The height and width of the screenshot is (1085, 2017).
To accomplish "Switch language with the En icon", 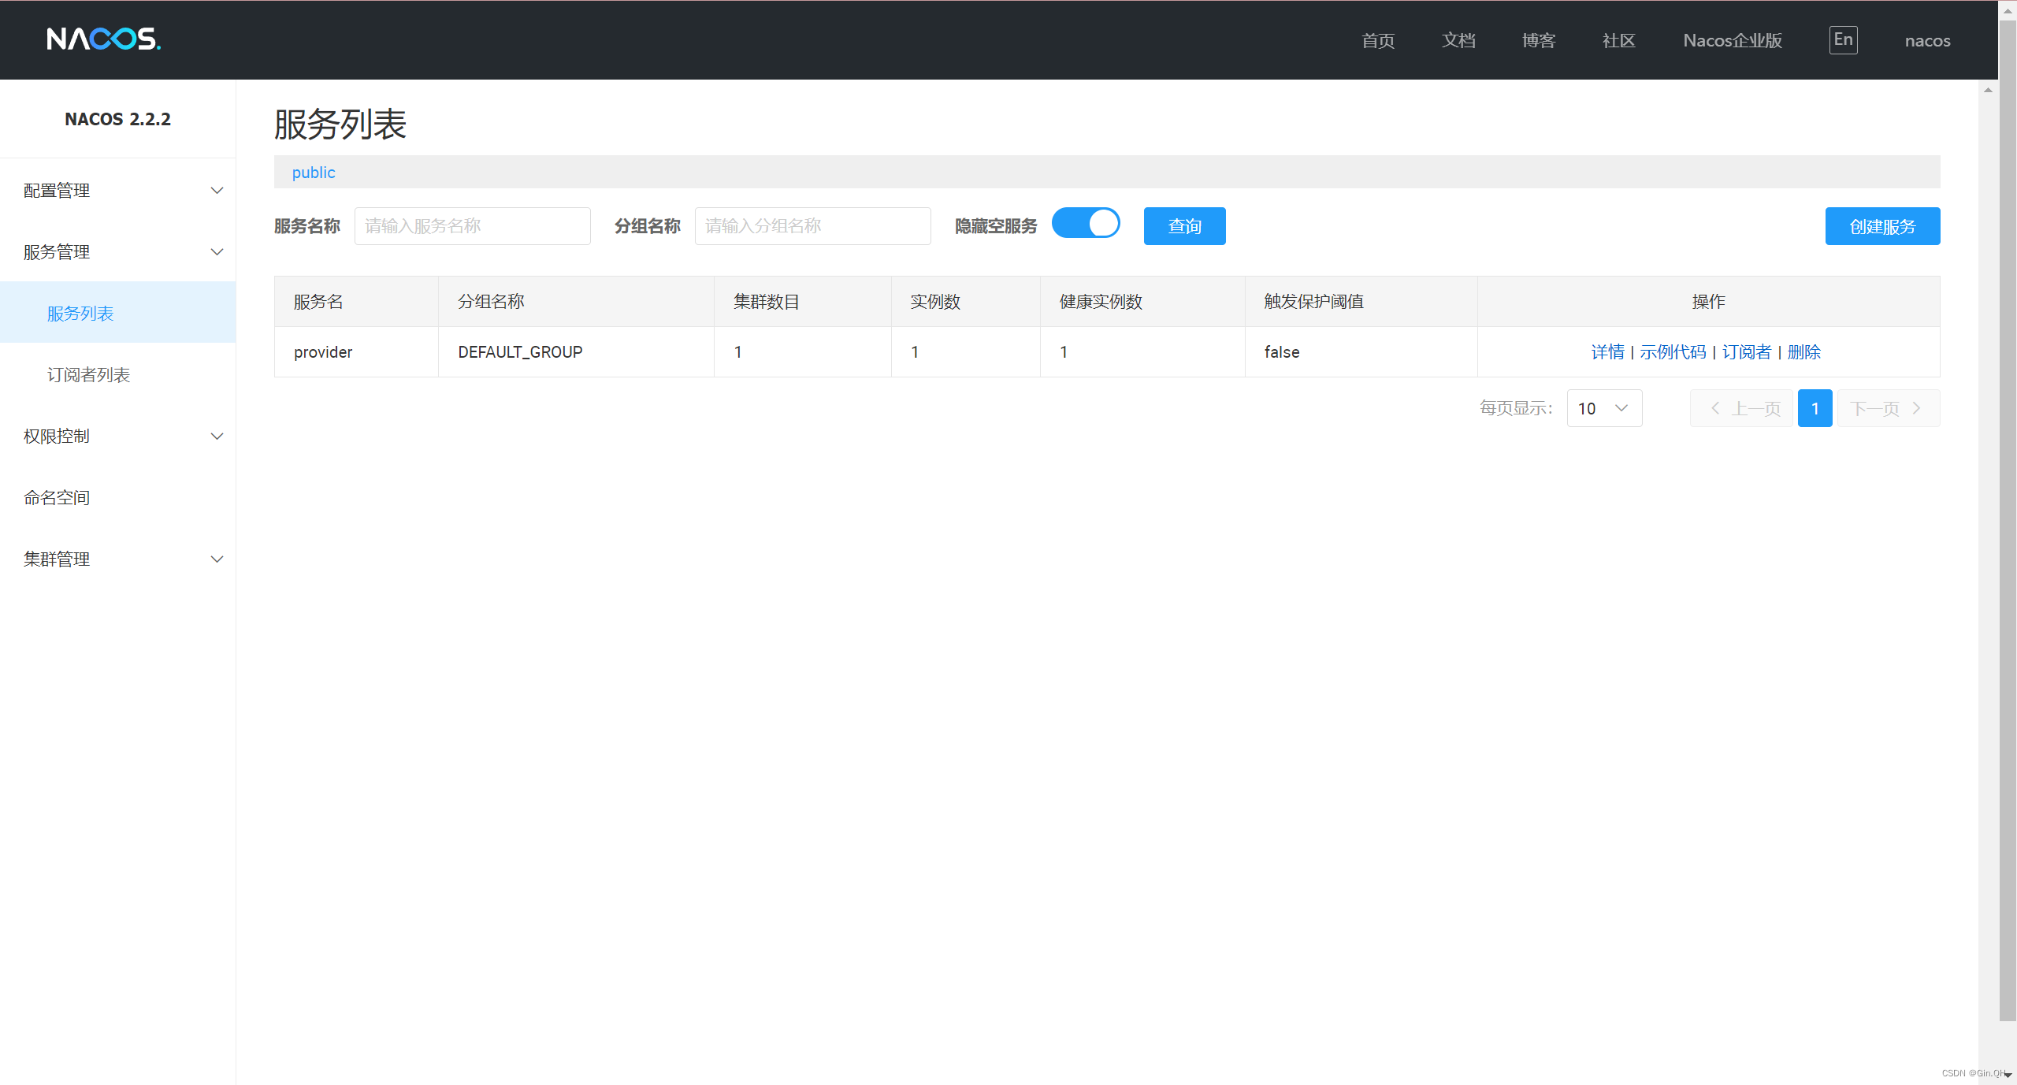I will tap(1843, 40).
